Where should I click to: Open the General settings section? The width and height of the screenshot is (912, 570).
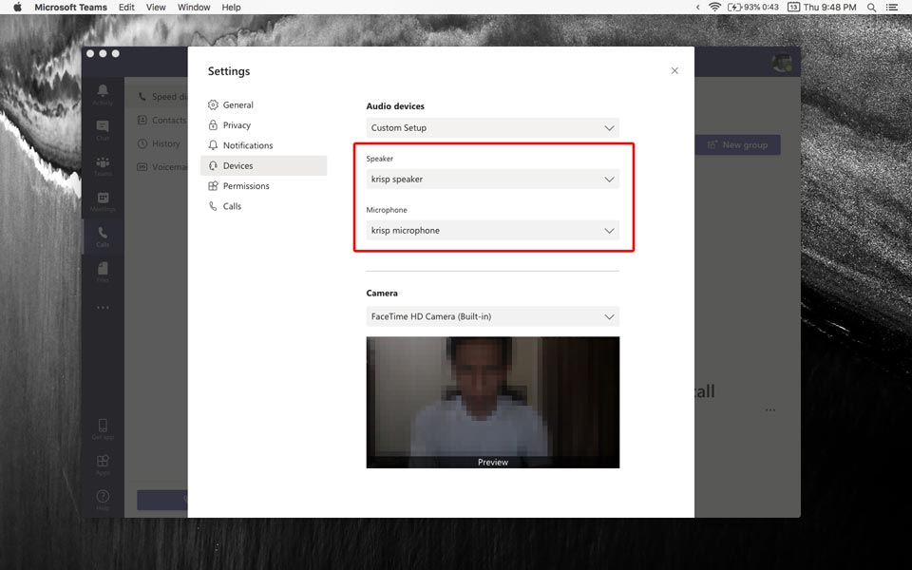click(x=263, y=104)
